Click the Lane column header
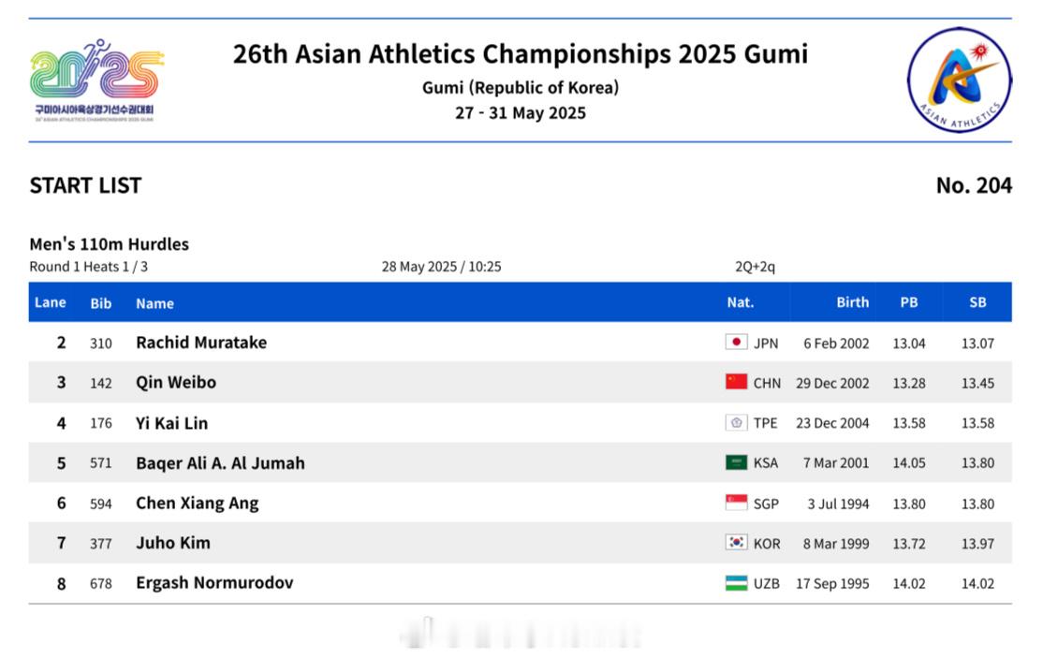1043x658 pixels. point(51,302)
